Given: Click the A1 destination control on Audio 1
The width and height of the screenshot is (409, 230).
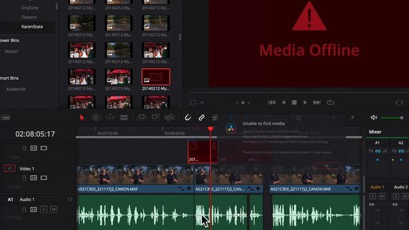Looking at the screenshot, I should [x=10, y=199].
